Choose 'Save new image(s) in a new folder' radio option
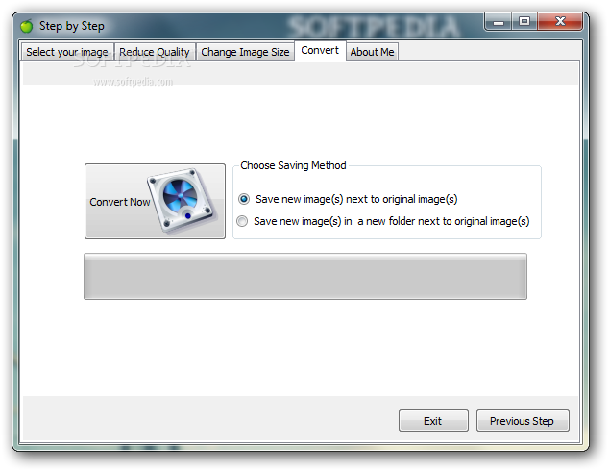 242,221
